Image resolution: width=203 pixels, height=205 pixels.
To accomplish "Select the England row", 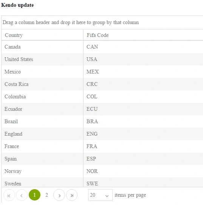I will click(x=102, y=134).
